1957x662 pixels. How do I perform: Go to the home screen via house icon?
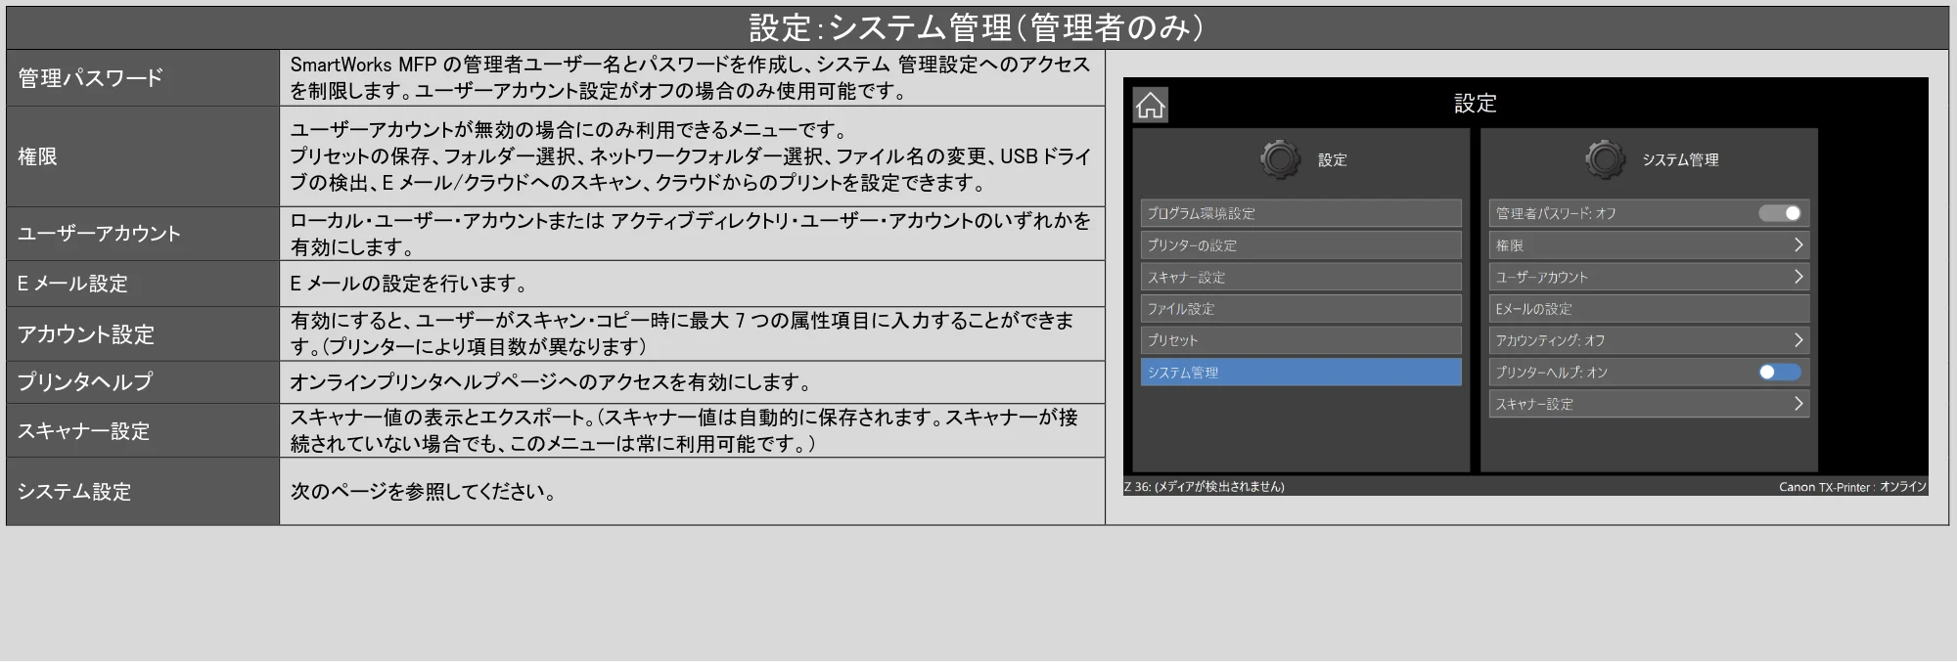[x=1150, y=105]
